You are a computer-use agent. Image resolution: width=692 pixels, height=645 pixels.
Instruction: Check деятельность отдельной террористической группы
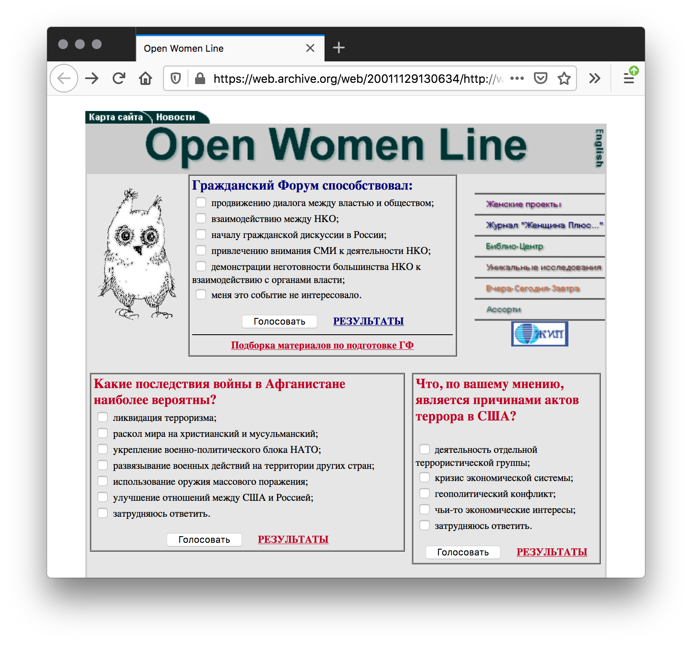425,449
